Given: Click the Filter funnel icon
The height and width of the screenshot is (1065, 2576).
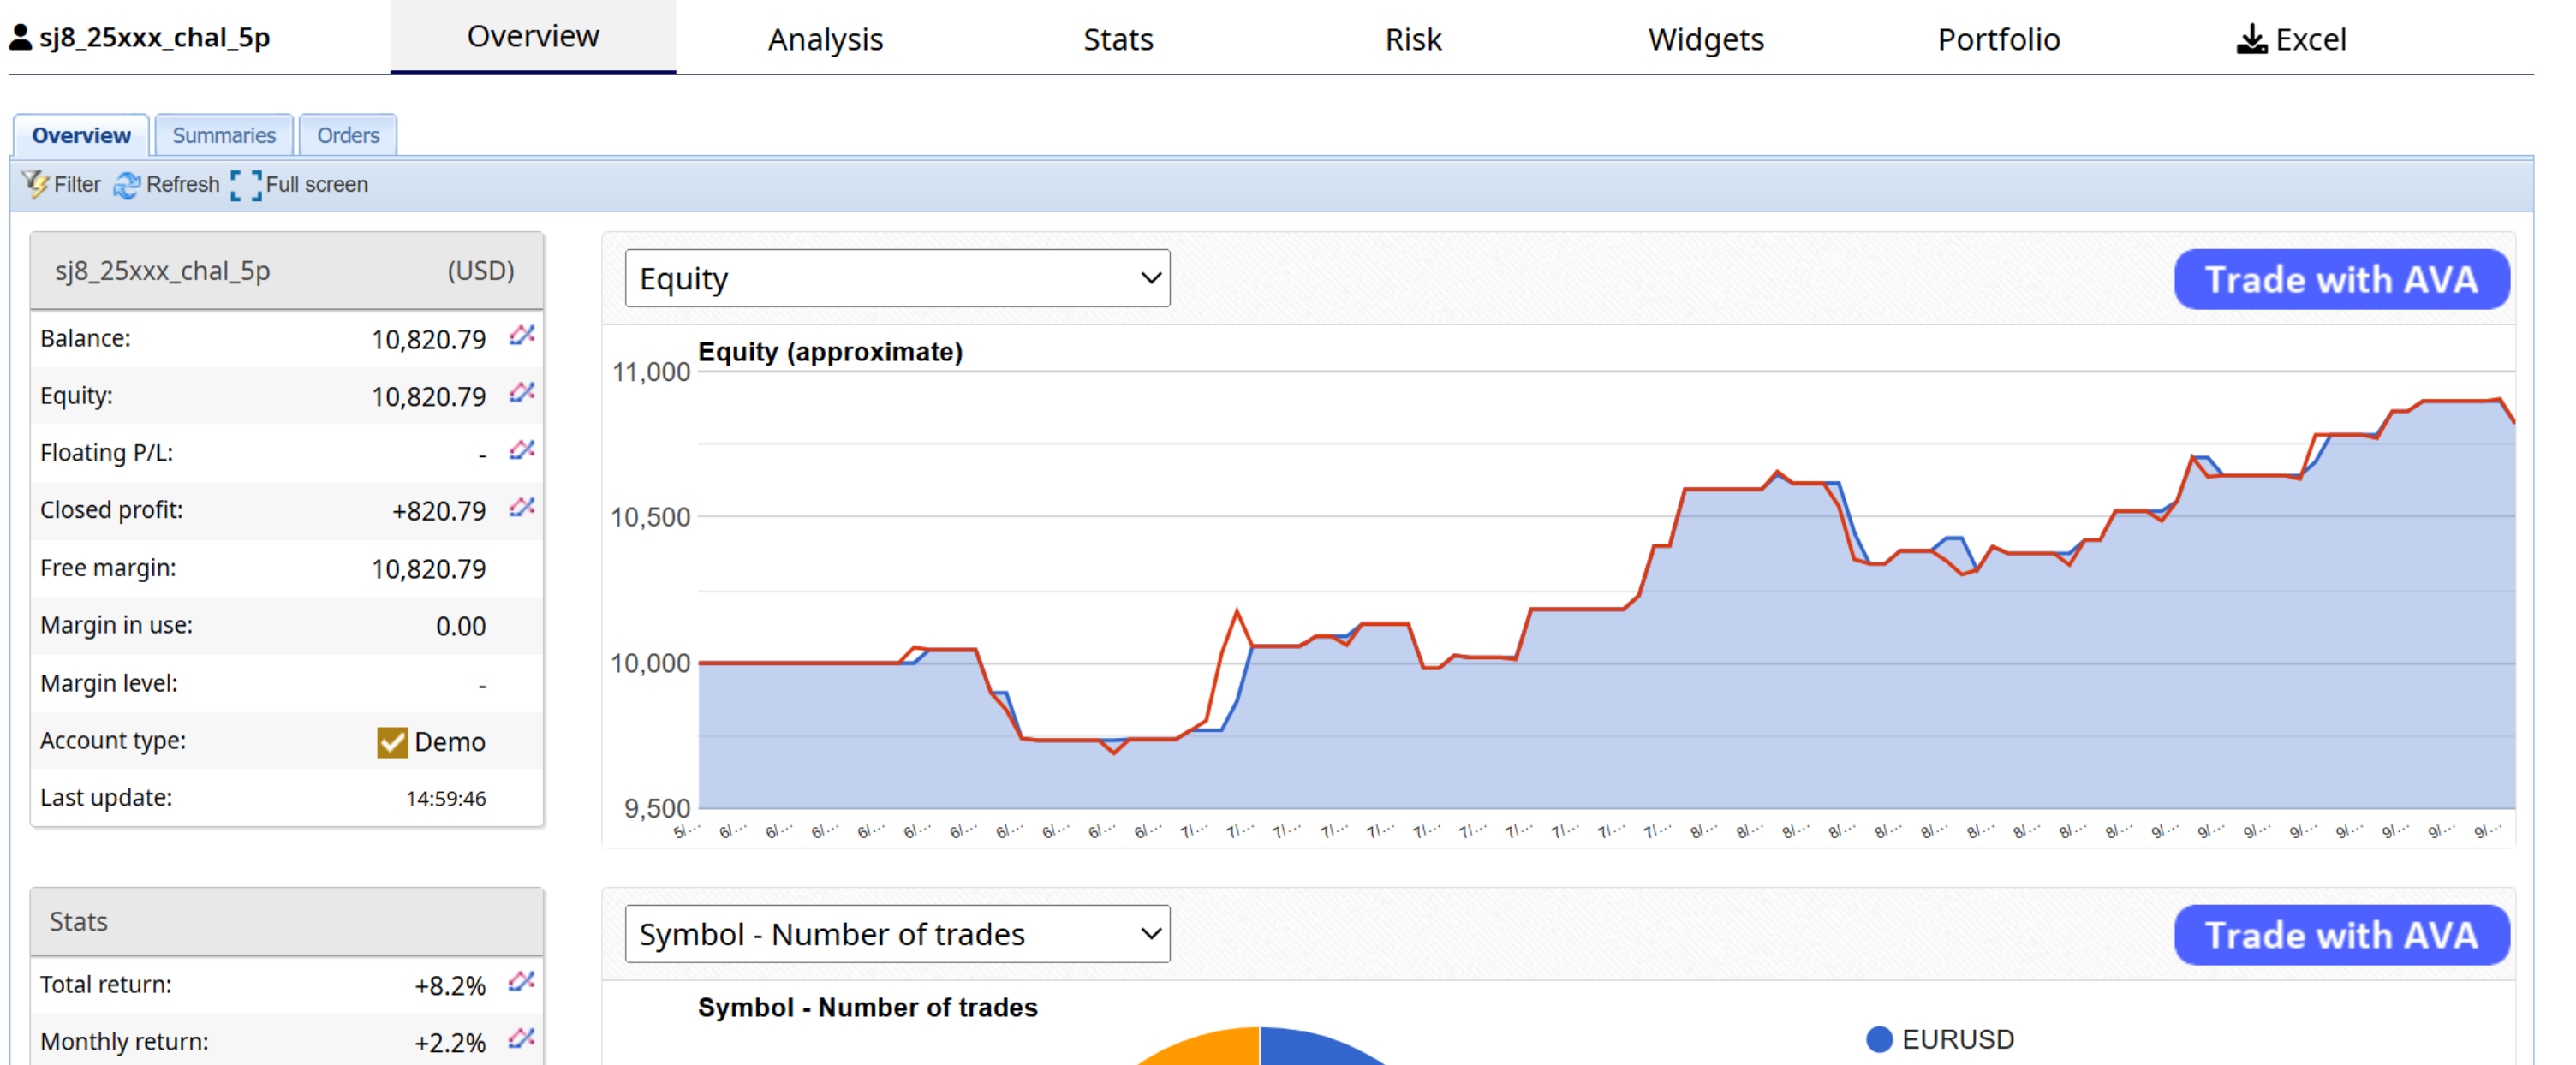Looking at the screenshot, I should click(x=36, y=184).
